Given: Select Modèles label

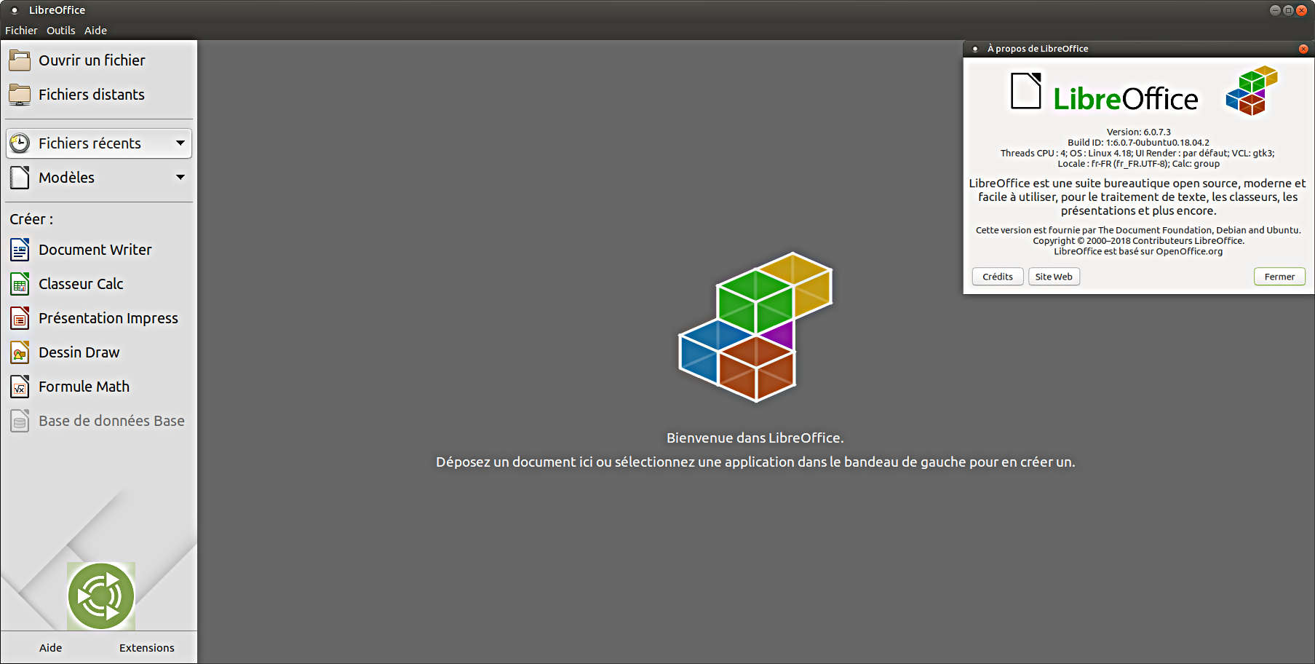Looking at the screenshot, I should coord(66,178).
